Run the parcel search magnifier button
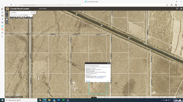The width and height of the screenshot is (183, 102). click(x=34, y=12)
